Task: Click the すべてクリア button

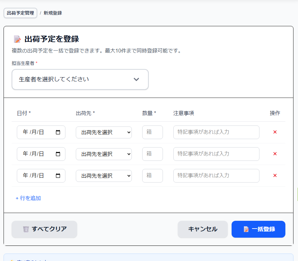Action: click(44, 229)
